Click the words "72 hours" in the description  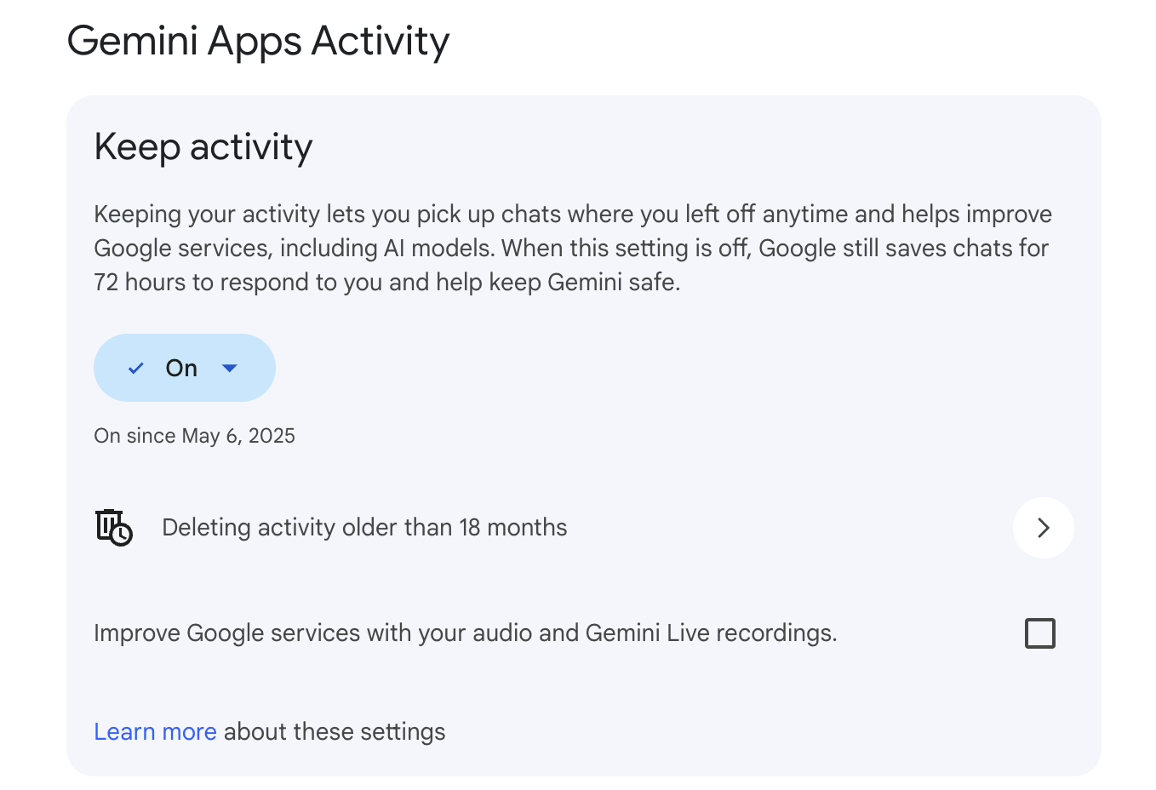[140, 283]
